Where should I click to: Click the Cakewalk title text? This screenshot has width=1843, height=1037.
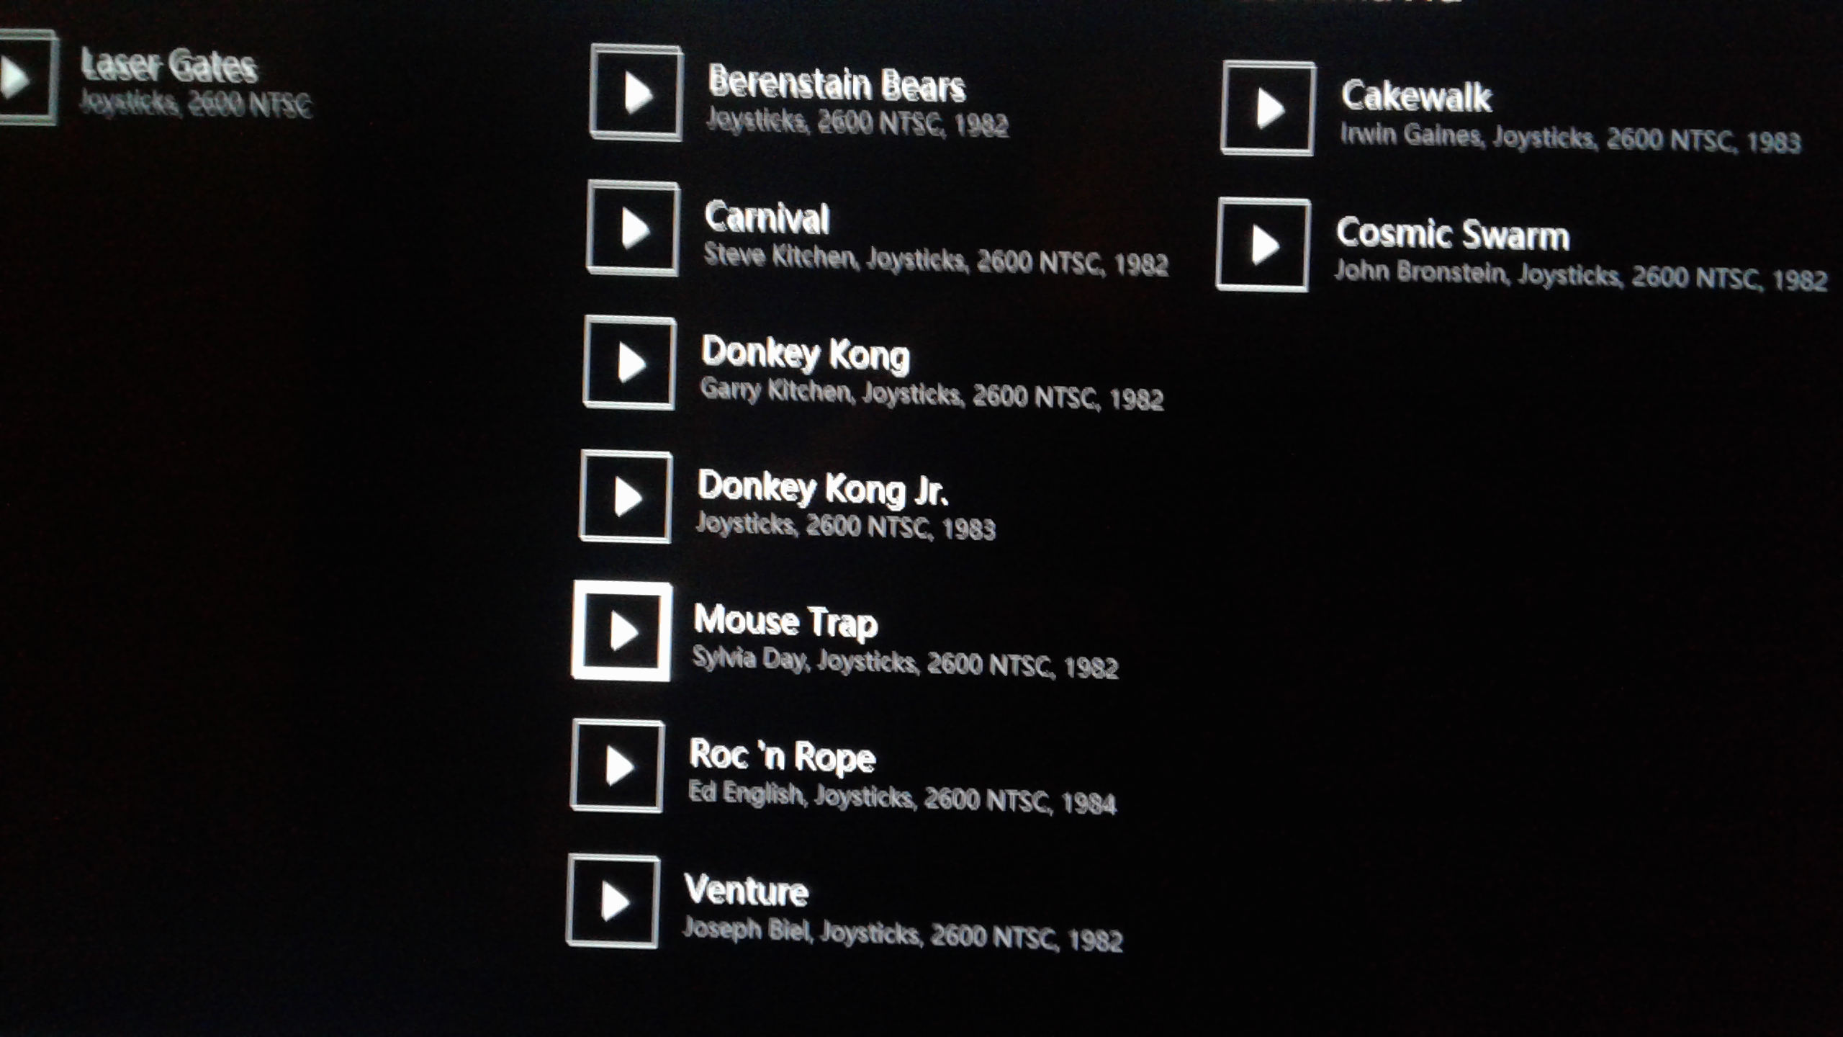coord(1416,96)
